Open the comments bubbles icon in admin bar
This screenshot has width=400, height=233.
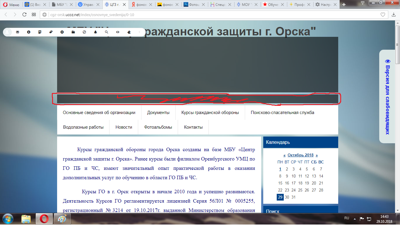click(x=51, y=32)
